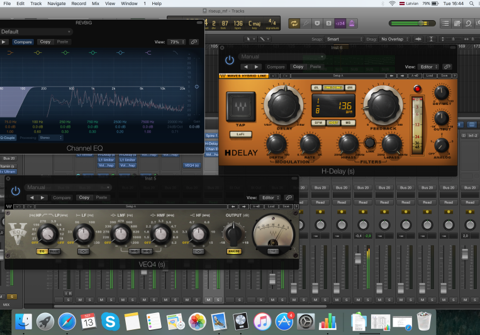Open the Mix menu
The width and height of the screenshot is (480, 335).
click(x=96, y=3)
